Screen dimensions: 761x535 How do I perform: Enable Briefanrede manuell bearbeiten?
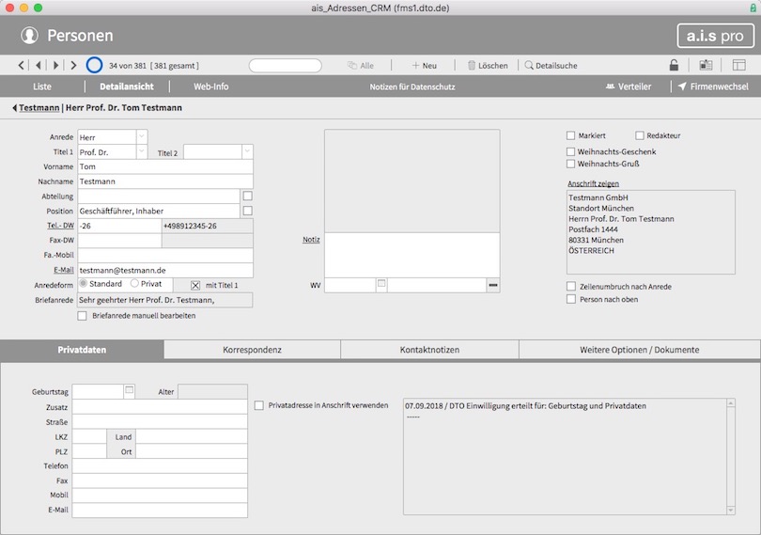coord(82,316)
